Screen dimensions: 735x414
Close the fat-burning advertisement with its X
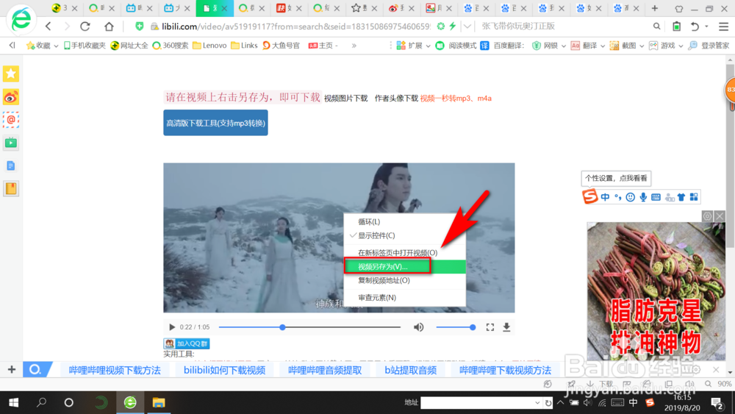point(720,216)
